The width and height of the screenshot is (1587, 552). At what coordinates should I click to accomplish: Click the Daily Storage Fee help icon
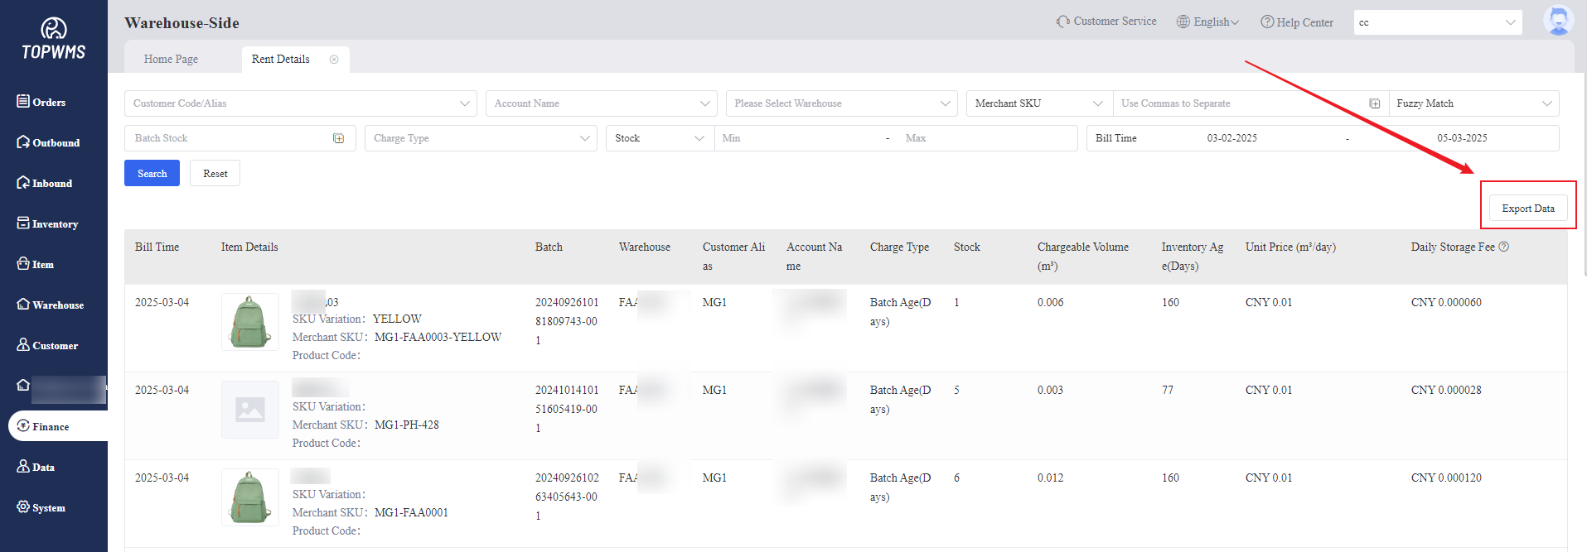pos(1504,247)
